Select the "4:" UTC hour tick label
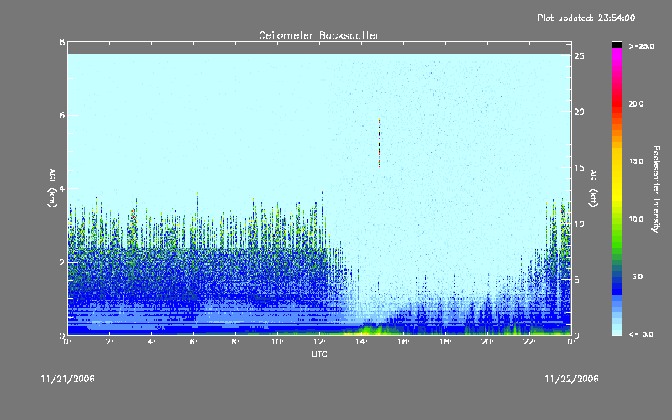Image resolution: width=672 pixels, height=420 pixels. coord(151,342)
